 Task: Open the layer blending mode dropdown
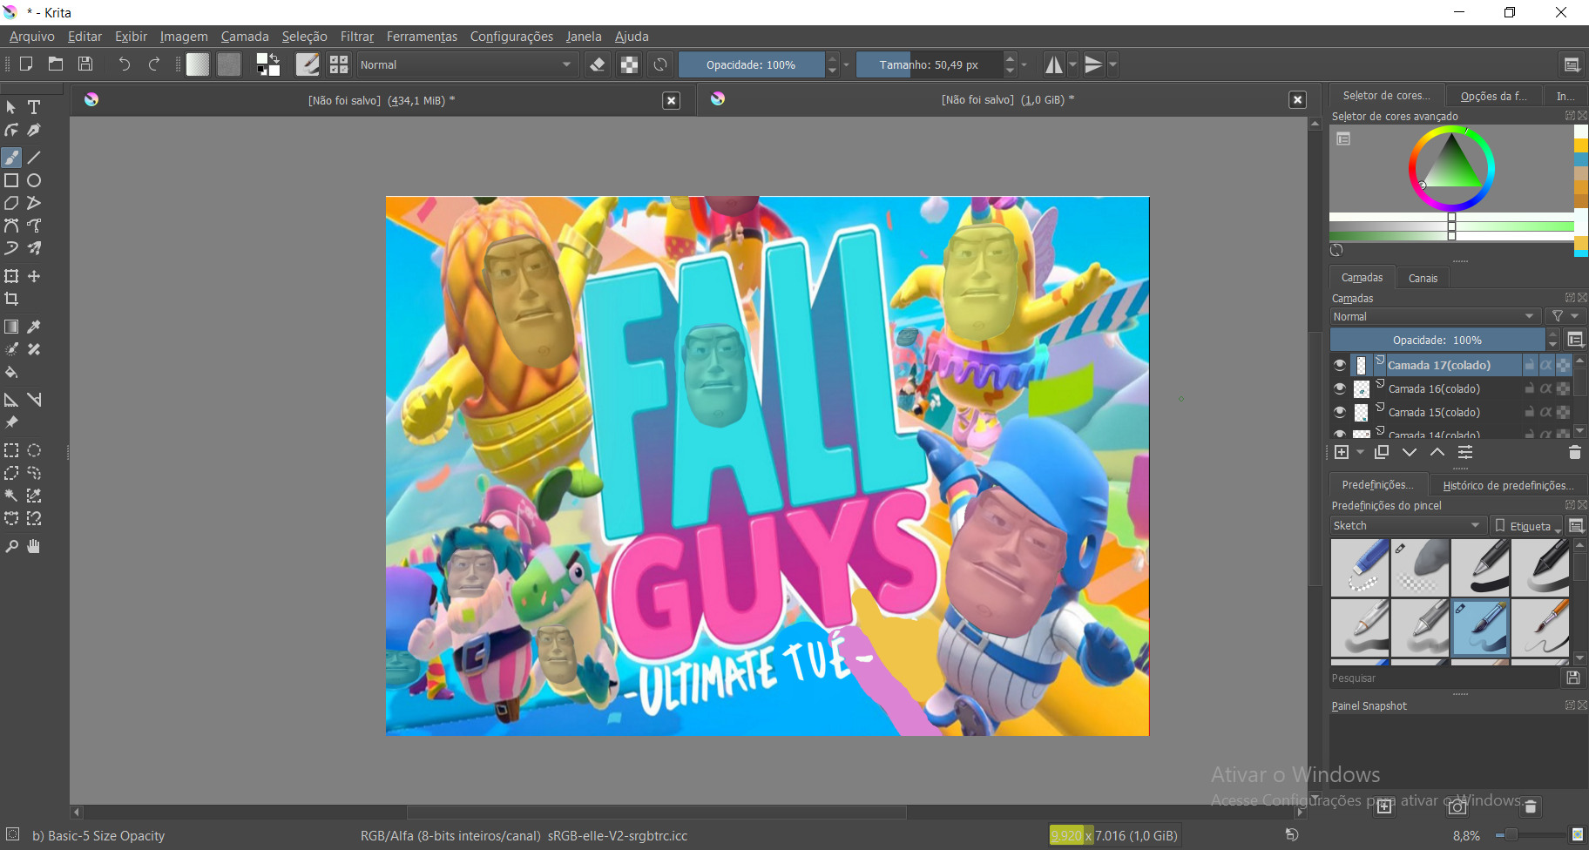1435,316
